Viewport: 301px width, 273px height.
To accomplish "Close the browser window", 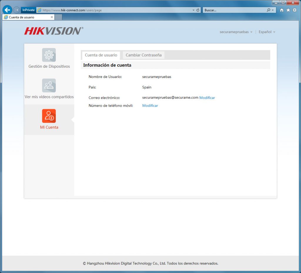I will pyautogui.click(x=293, y=3).
